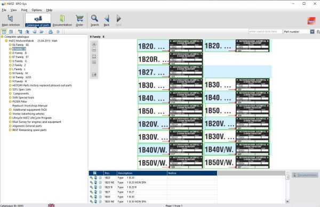Screen dimensions: 320x207
Task: Click the fit image to window icon
Action: click(x=94, y=56)
